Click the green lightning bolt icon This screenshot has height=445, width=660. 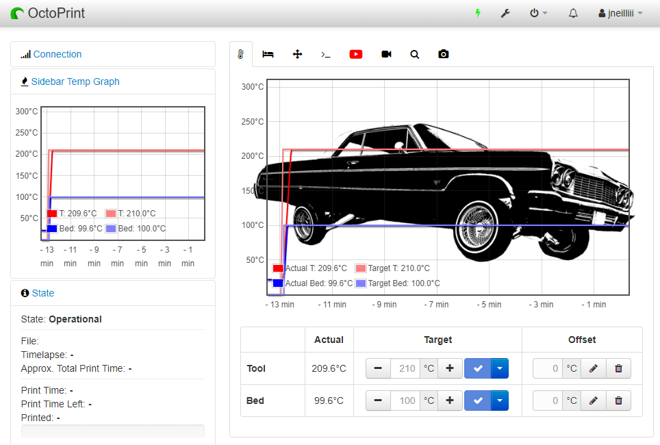(x=478, y=13)
